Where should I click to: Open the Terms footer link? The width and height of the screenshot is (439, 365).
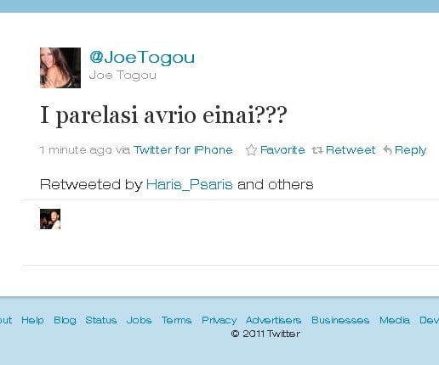pos(176,320)
